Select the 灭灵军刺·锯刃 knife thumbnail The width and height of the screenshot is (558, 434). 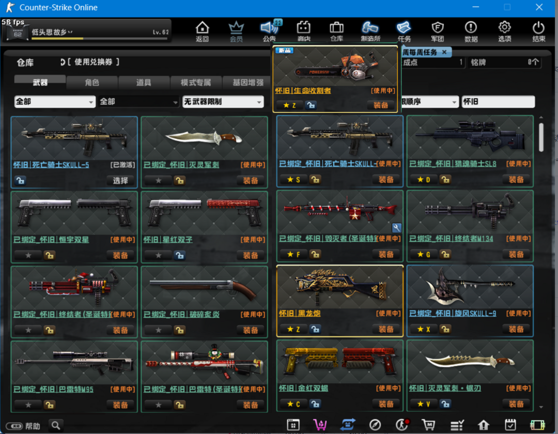[x=470, y=362]
